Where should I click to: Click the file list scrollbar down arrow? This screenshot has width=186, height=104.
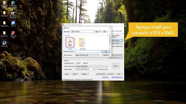click(110, 49)
